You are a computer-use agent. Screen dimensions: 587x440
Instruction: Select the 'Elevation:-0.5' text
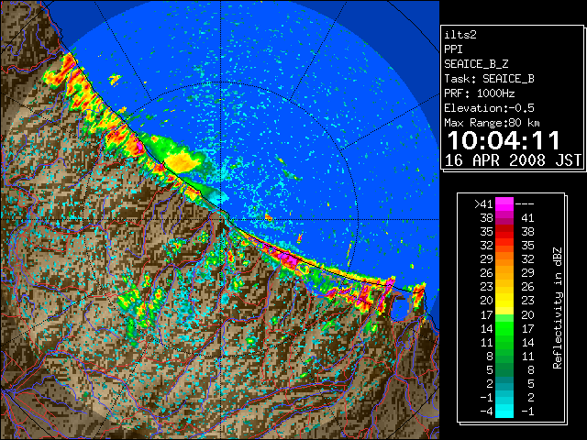click(489, 108)
